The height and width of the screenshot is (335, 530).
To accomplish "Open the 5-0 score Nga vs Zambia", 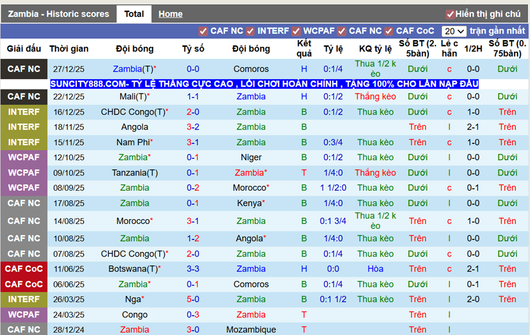I will coord(193,299).
